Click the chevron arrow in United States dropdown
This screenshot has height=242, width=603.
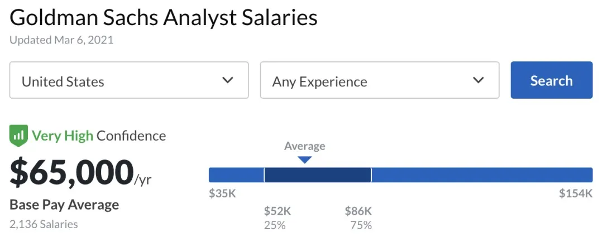click(228, 80)
